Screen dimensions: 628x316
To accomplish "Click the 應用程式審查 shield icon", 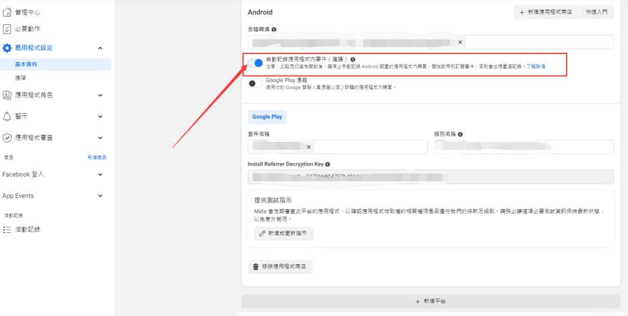I will [7, 138].
